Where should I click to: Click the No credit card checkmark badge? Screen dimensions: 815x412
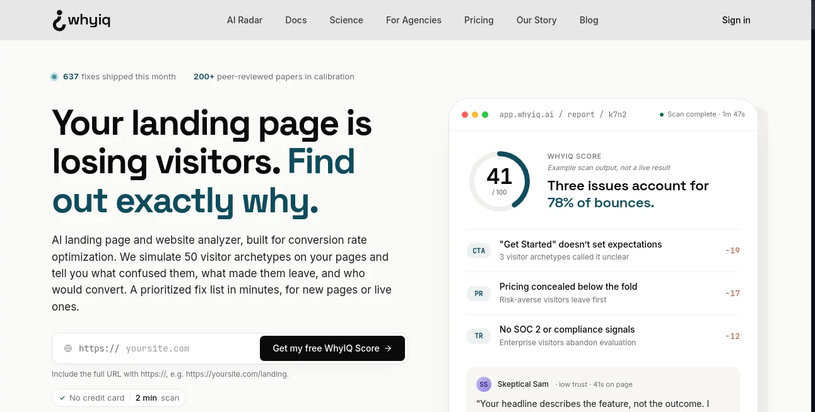[x=91, y=398]
